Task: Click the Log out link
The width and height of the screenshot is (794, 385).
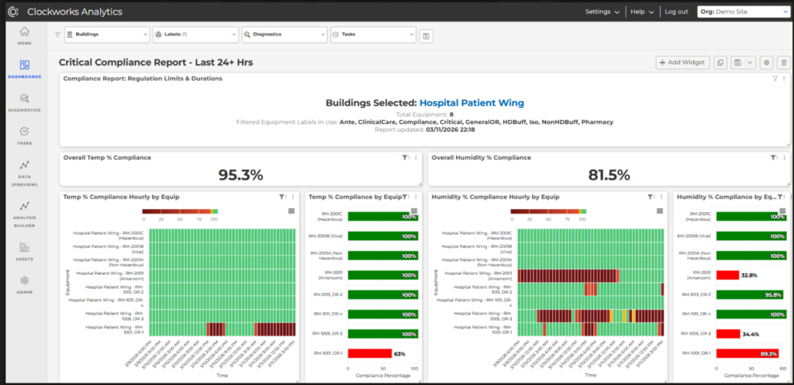Action: [x=676, y=12]
